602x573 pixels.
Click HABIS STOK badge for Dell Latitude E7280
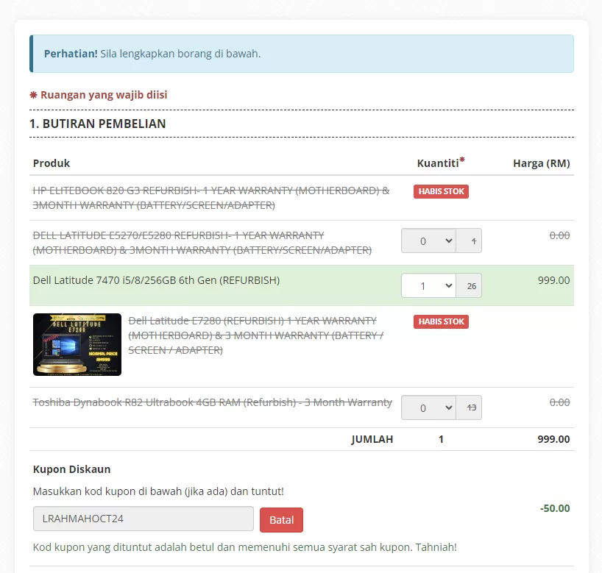point(441,321)
